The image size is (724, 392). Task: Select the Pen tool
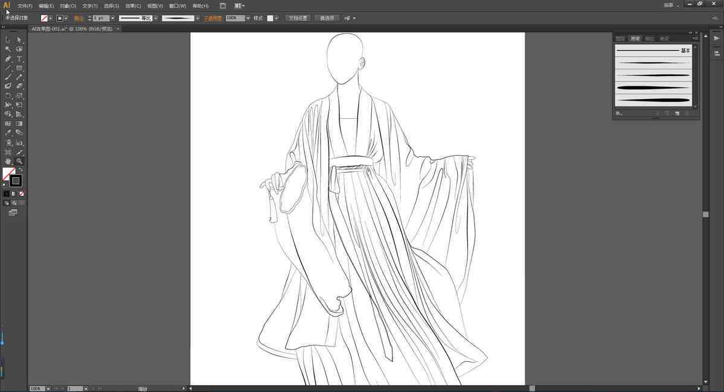click(8, 58)
